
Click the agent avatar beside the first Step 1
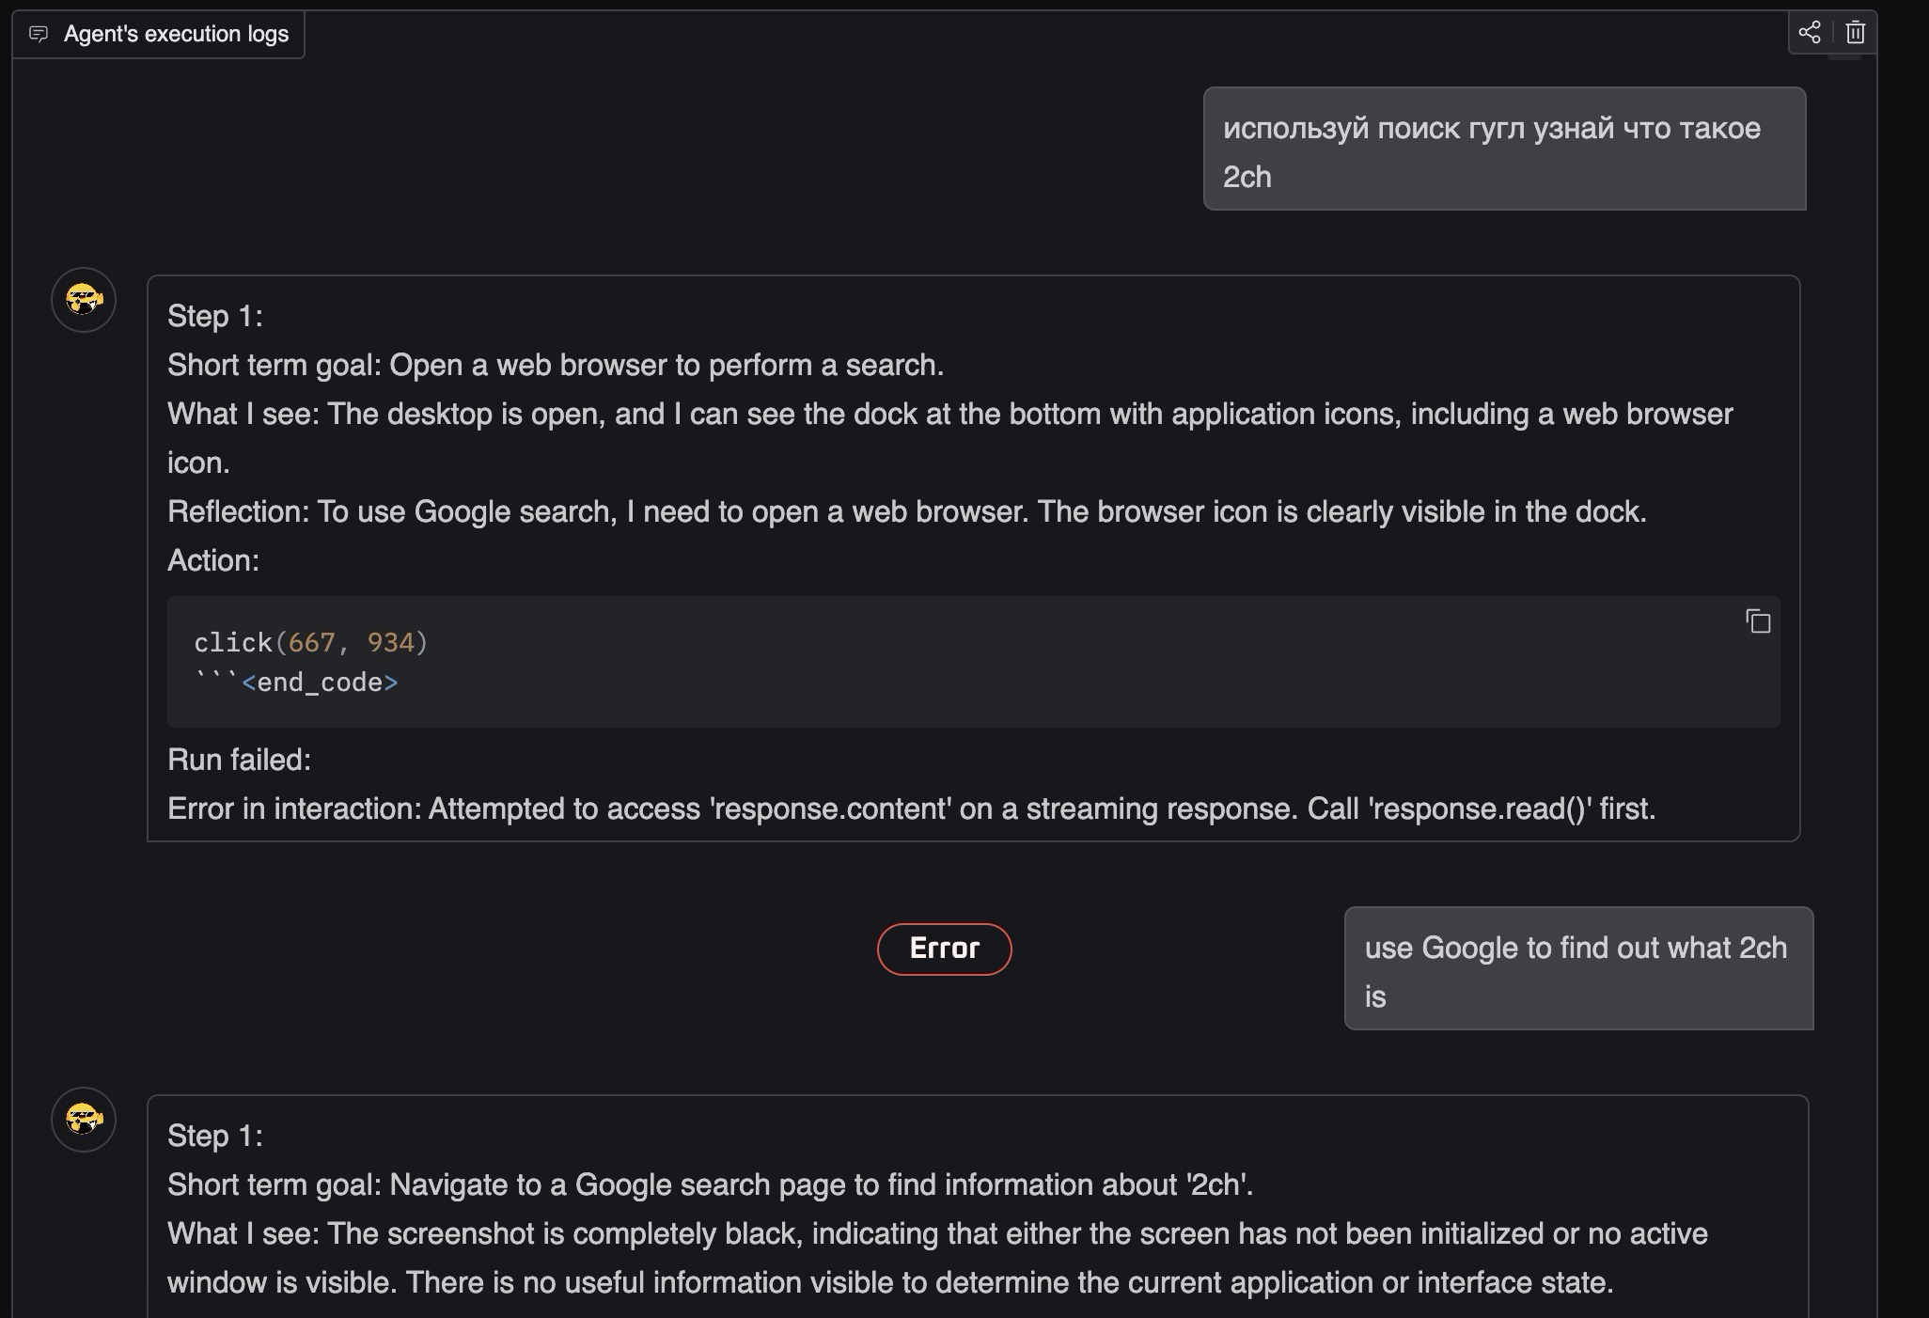pos(84,300)
